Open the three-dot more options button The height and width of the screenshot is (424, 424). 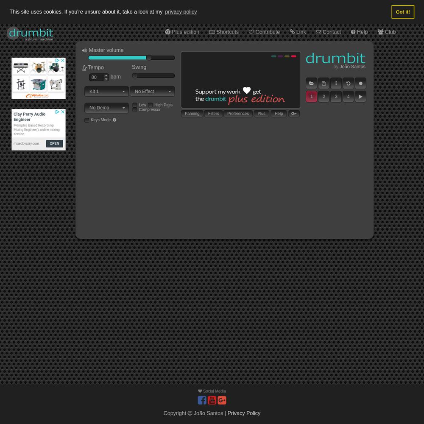pyautogui.click(x=336, y=83)
